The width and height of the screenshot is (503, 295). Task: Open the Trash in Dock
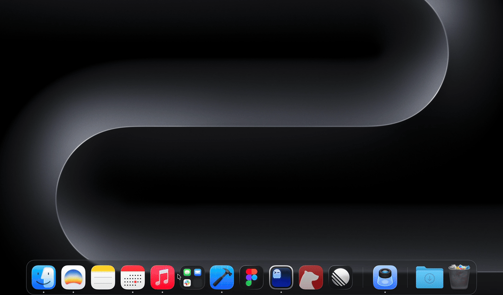(459, 277)
